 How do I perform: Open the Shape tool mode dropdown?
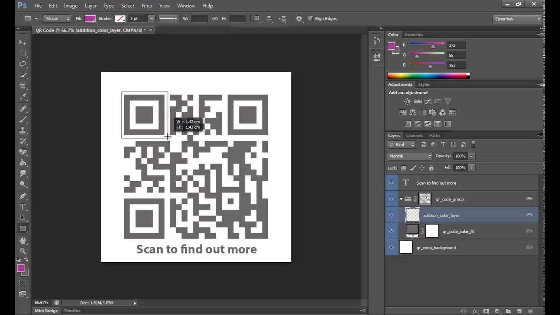(57, 18)
